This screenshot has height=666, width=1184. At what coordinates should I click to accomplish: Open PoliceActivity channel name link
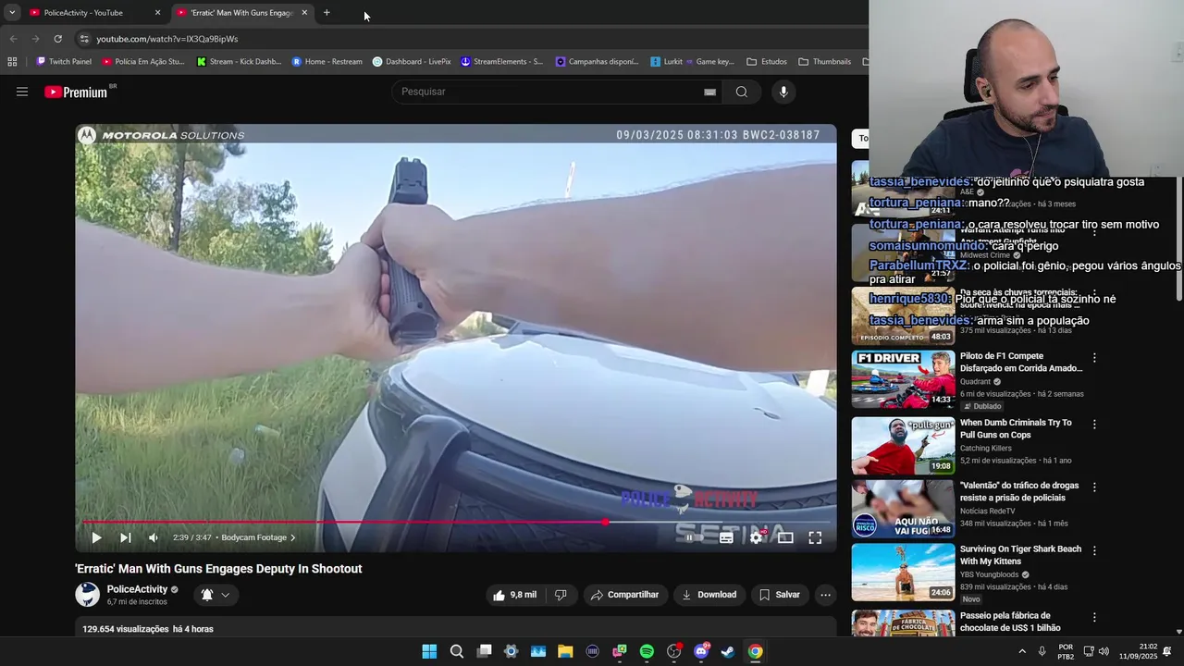pyautogui.click(x=137, y=589)
